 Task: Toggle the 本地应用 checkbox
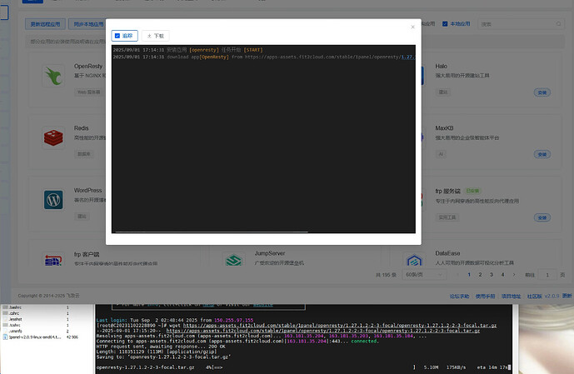tap(445, 24)
